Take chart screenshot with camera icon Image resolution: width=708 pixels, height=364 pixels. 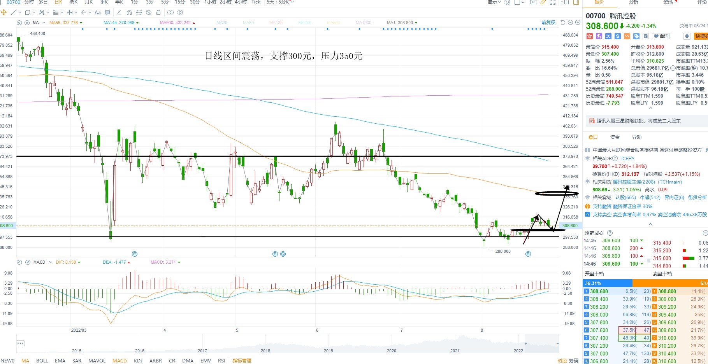point(533,2)
